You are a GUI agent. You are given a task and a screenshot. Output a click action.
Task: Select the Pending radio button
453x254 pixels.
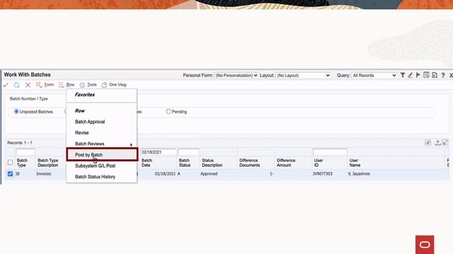click(x=168, y=111)
